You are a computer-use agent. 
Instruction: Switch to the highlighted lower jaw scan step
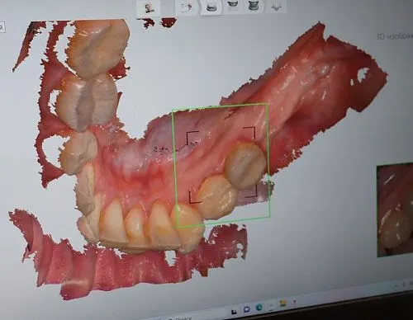211,7
